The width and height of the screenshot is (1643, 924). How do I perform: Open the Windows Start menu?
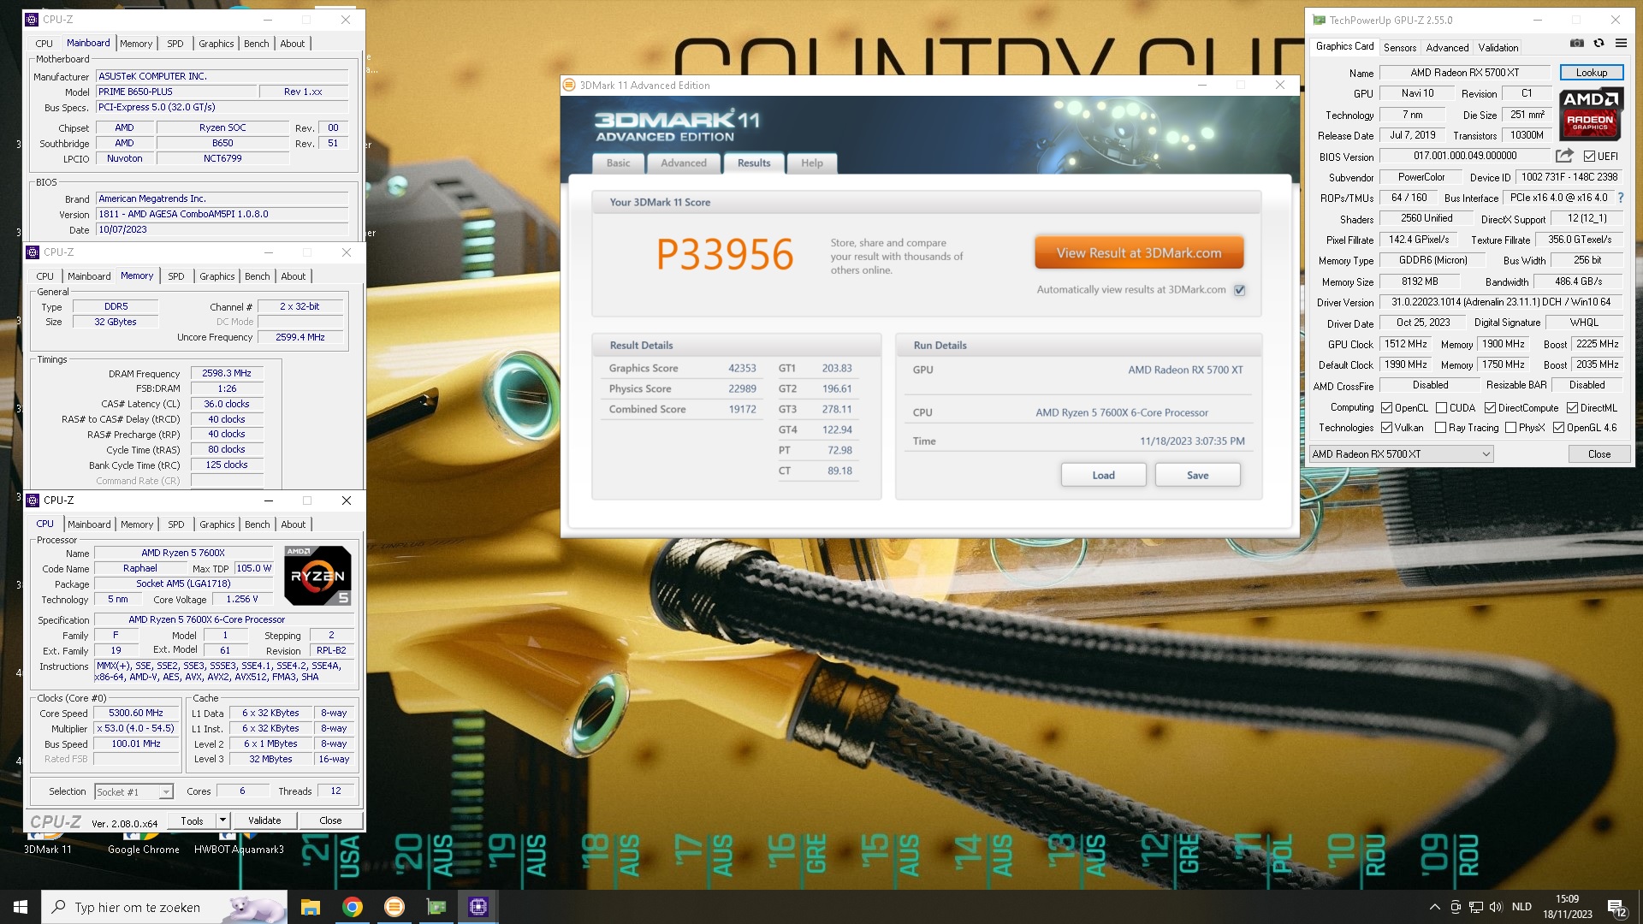(21, 907)
